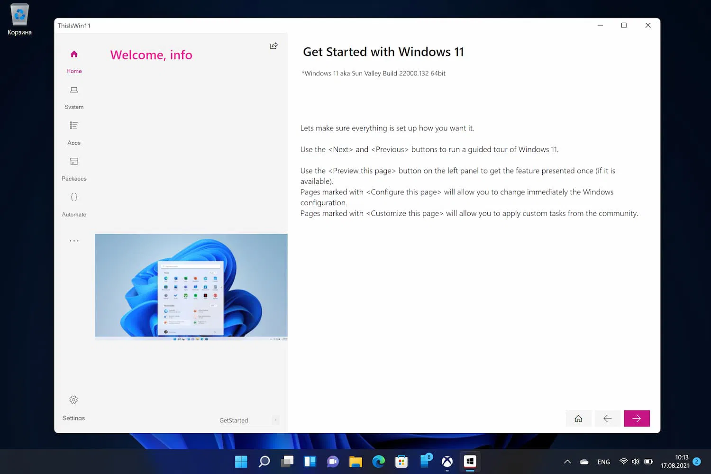
Task: Open the Windows Start menu
Action: pos(241,461)
